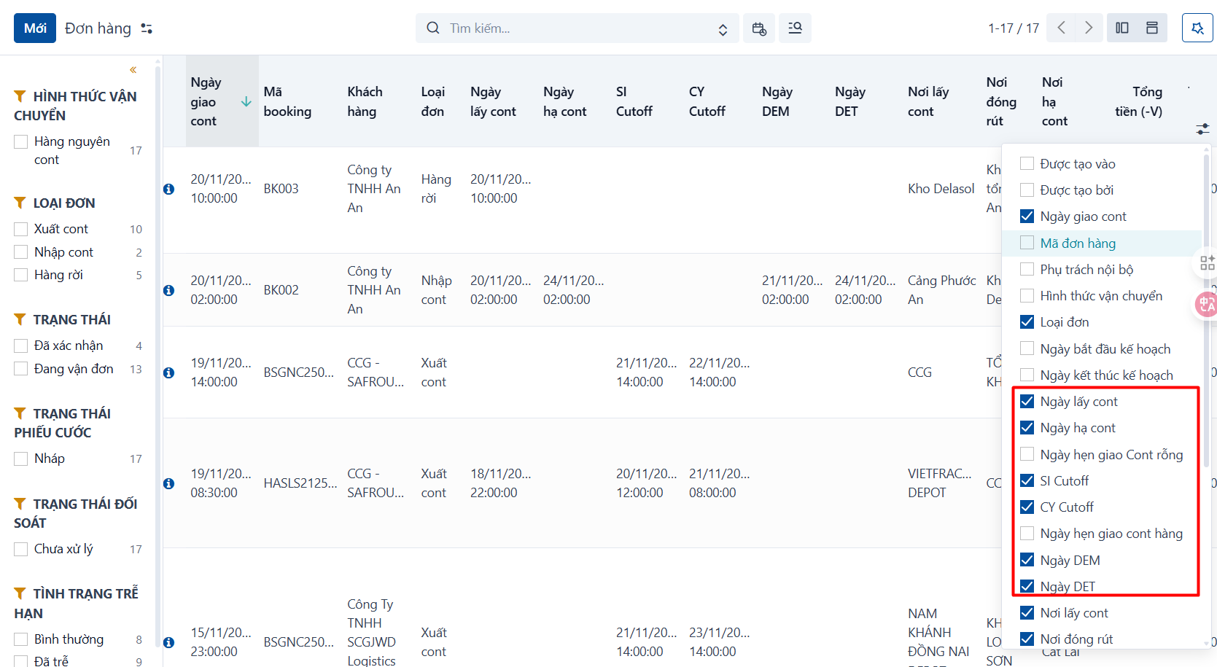Viewport: 1217px width, 667px height.
Task: Sort by Tổng tiền (-V) column header
Action: coord(1138,101)
